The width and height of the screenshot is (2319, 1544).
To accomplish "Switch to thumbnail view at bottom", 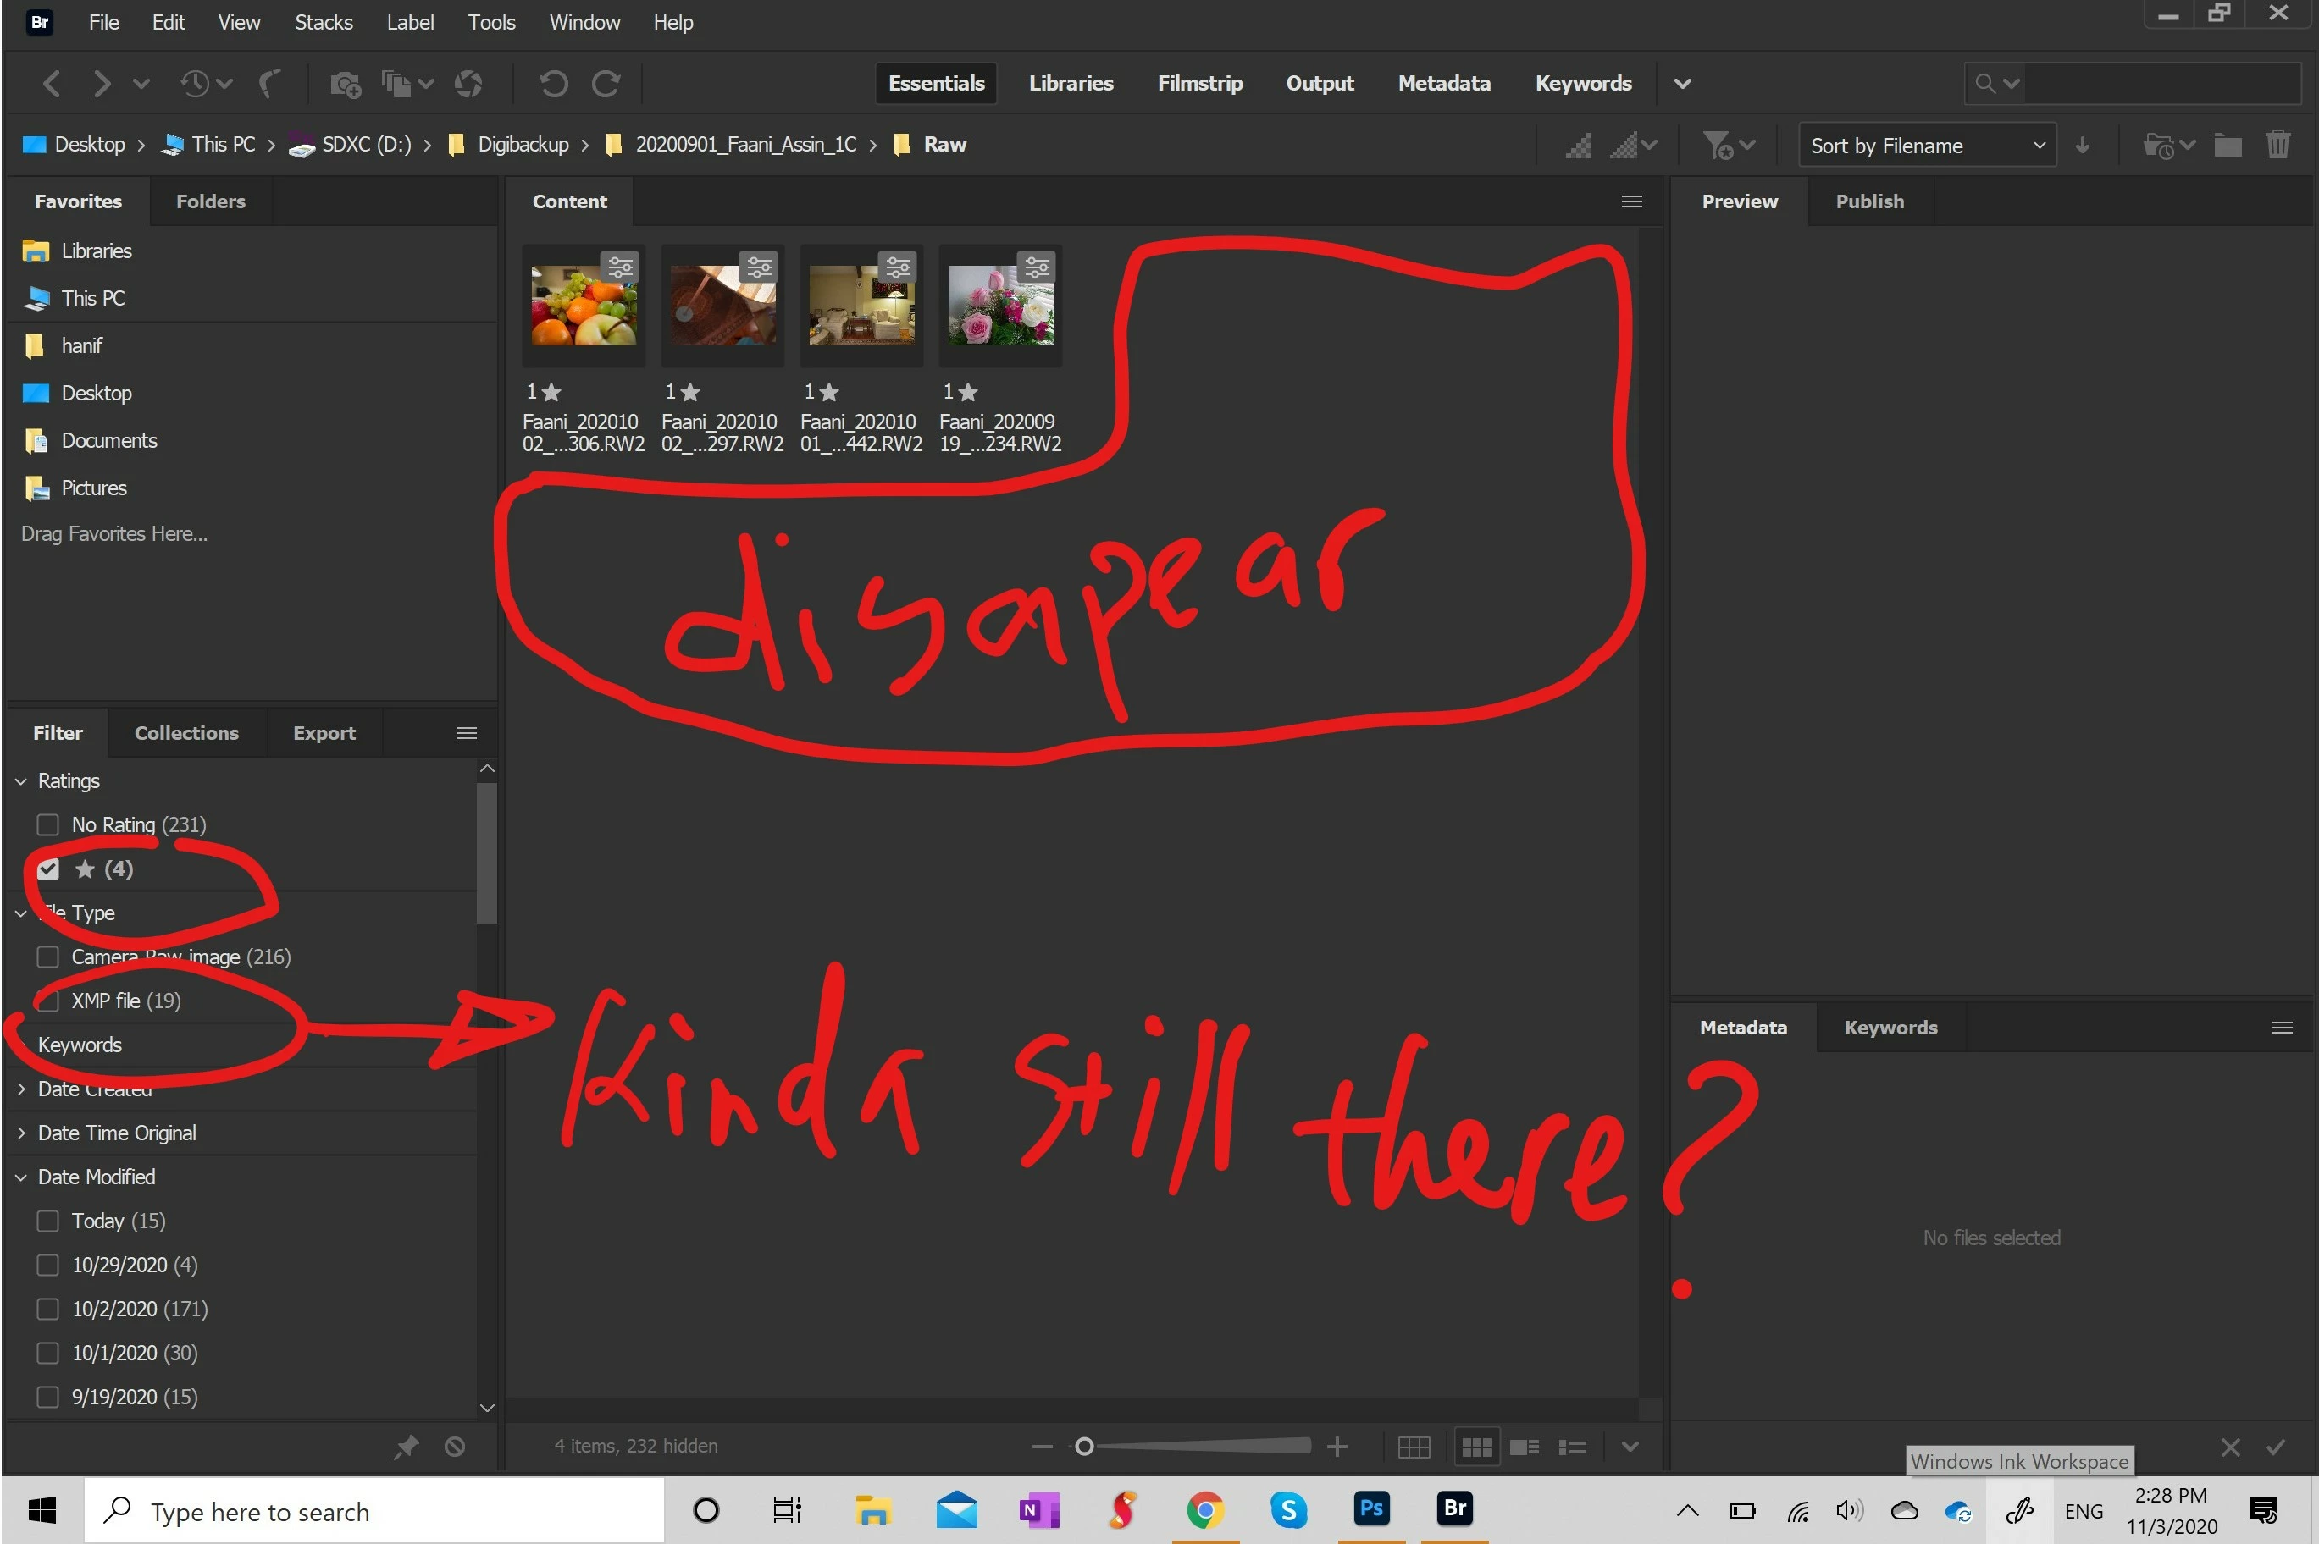I will tap(1475, 1447).
